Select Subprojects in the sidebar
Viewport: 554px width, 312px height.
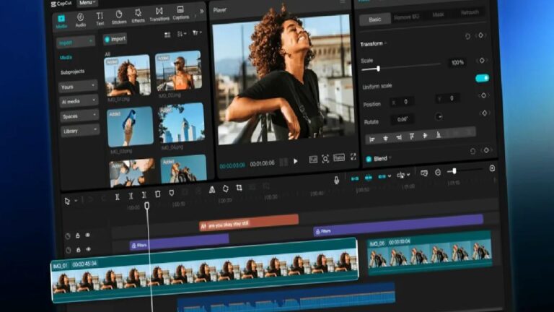point(72,71)
